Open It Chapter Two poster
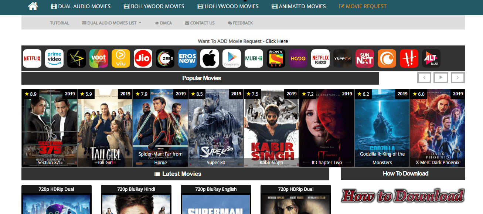This screenshot has height=214, width=483. coord(327,128)
